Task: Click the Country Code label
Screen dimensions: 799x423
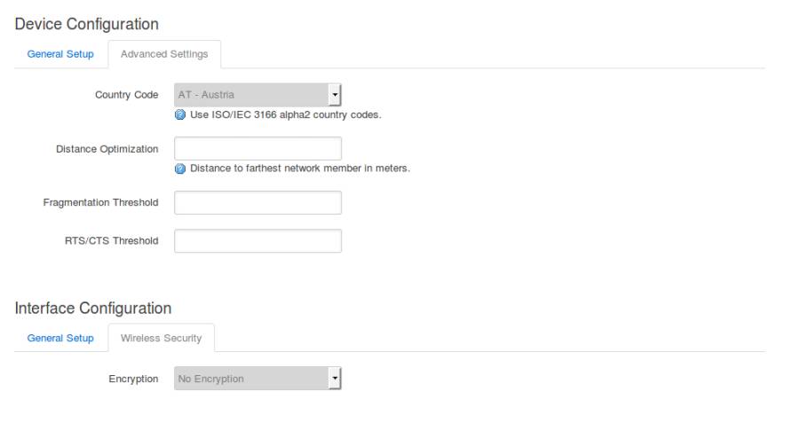Action: [x=126, y=95]
